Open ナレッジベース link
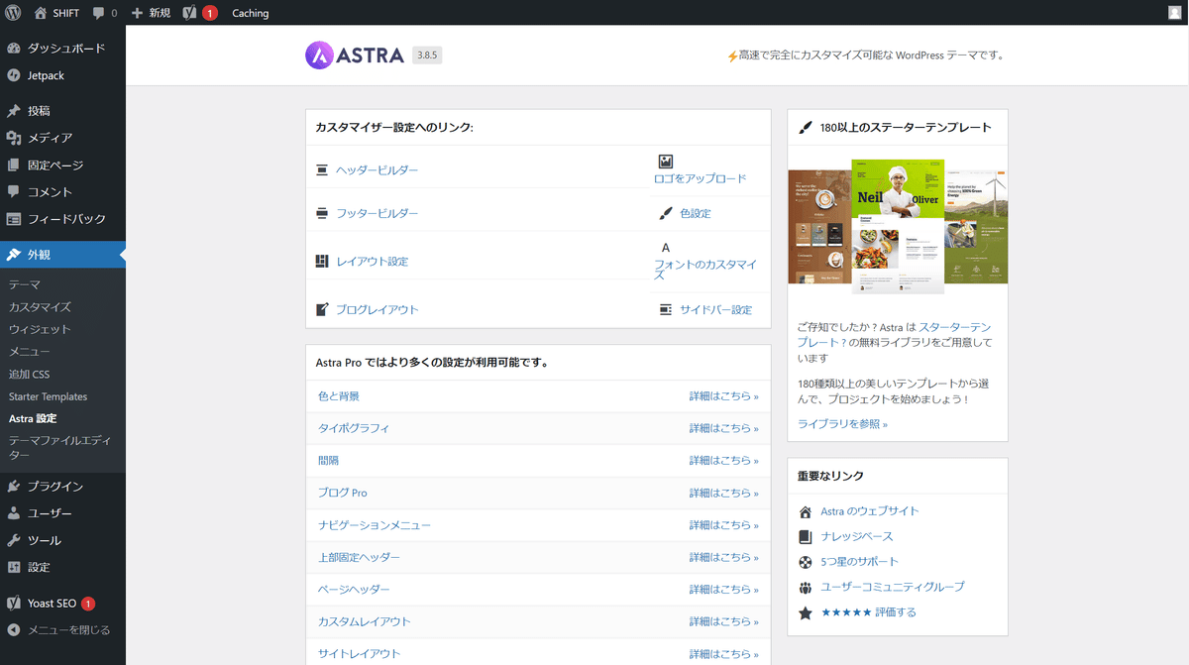1189x665 pixels. (x=857, y=536)
